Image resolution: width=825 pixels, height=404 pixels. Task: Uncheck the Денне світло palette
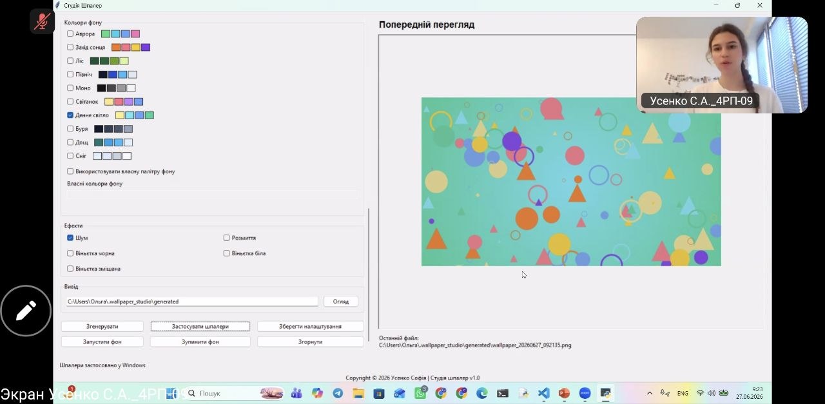(x=70, y=115)
